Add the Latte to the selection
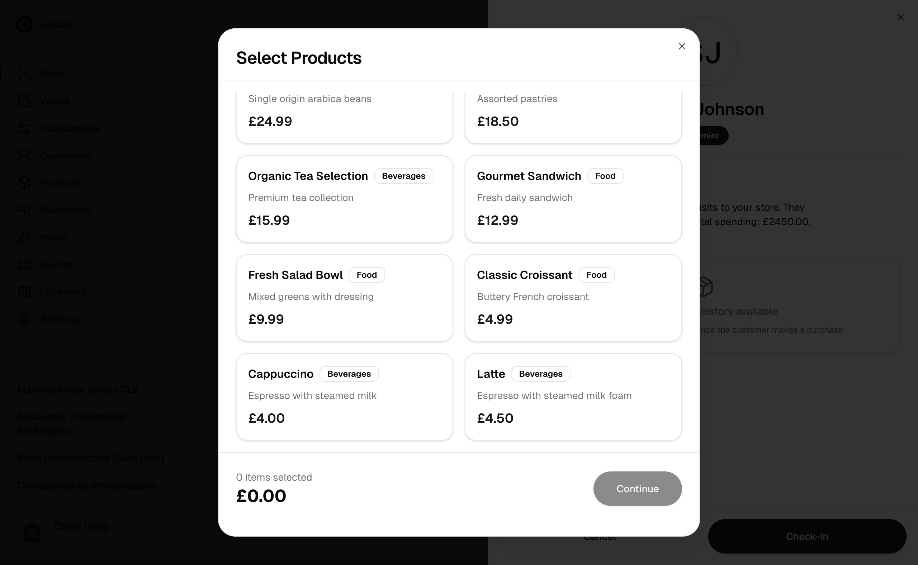The height and width of the screenshot is (565, 918). pyautogui.click(x=573, y=397)
